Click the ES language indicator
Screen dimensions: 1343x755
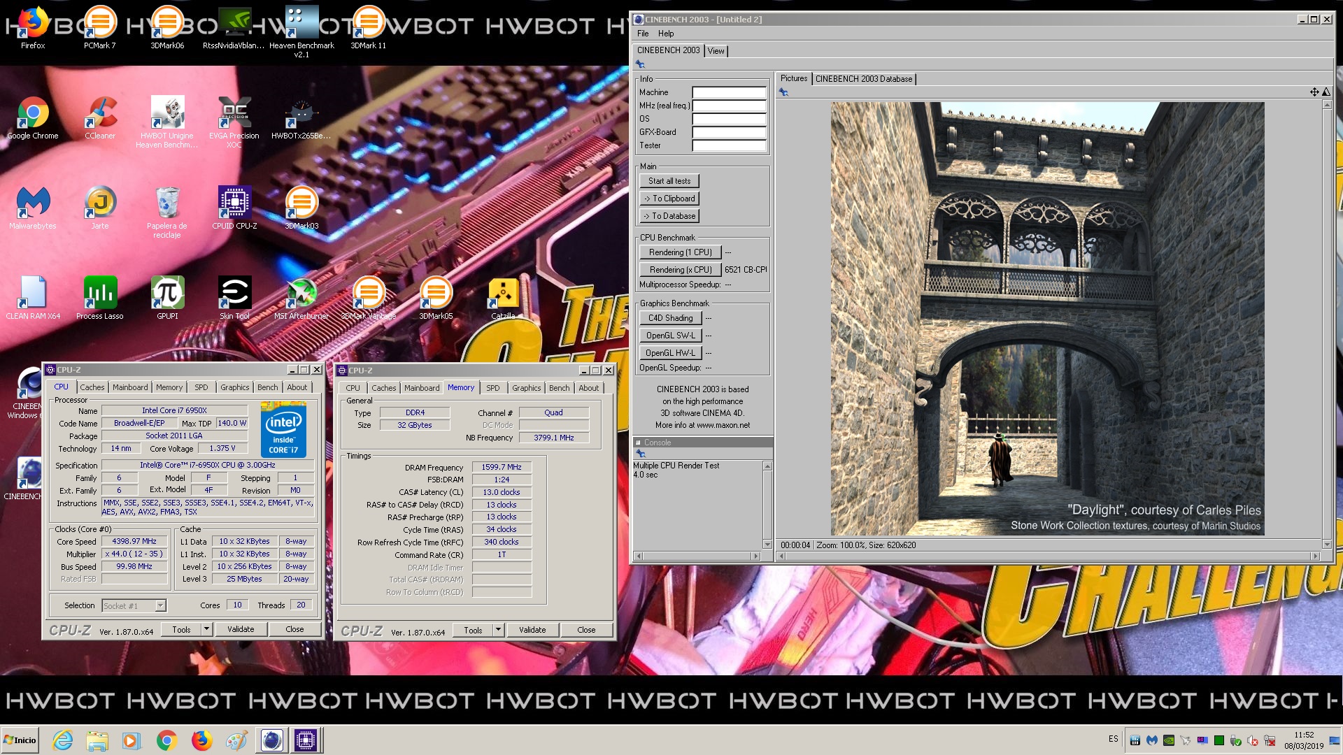[1113, 739]
